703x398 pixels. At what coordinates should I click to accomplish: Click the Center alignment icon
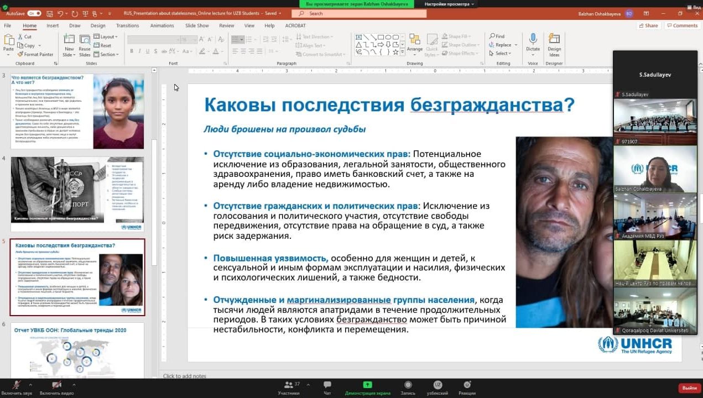(x=243, y=51)
